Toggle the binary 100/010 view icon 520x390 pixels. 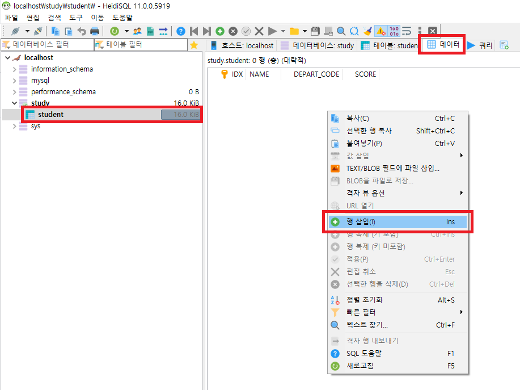[x=394, y=31]
